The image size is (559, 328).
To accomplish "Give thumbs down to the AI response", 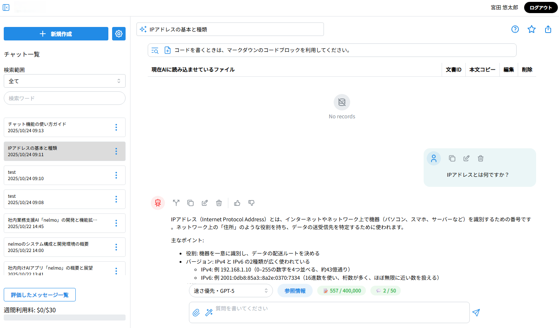I will tap(252, 203).
